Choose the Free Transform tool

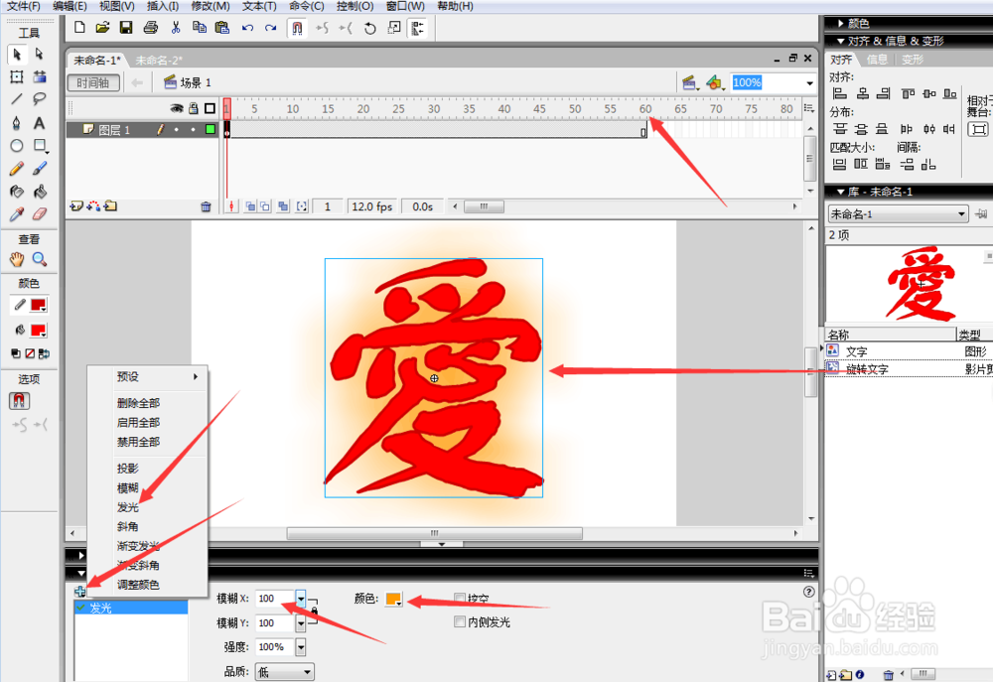(17, 76)
